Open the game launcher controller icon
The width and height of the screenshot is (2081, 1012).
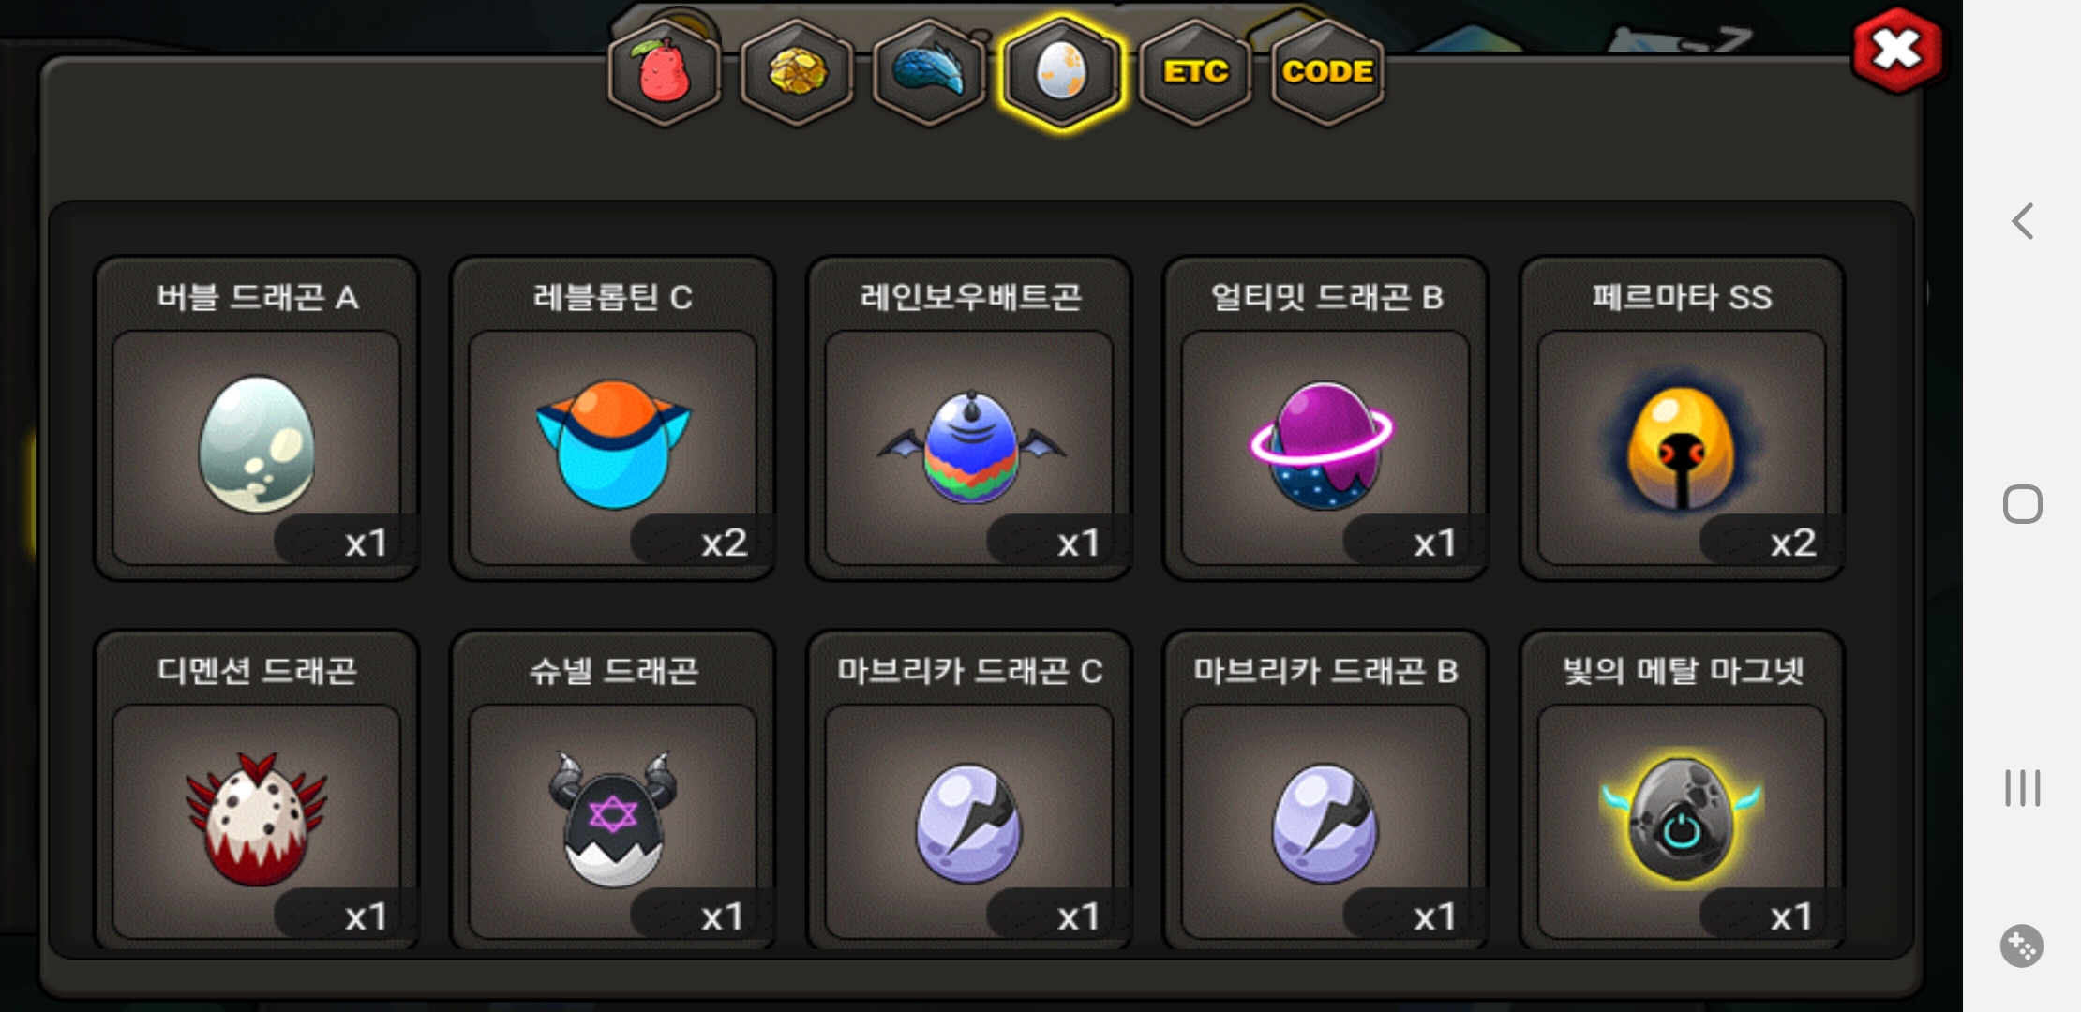click(x=2022, y=946)
